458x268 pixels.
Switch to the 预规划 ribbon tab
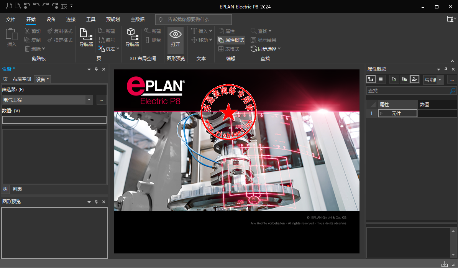(x=113, y=20)
